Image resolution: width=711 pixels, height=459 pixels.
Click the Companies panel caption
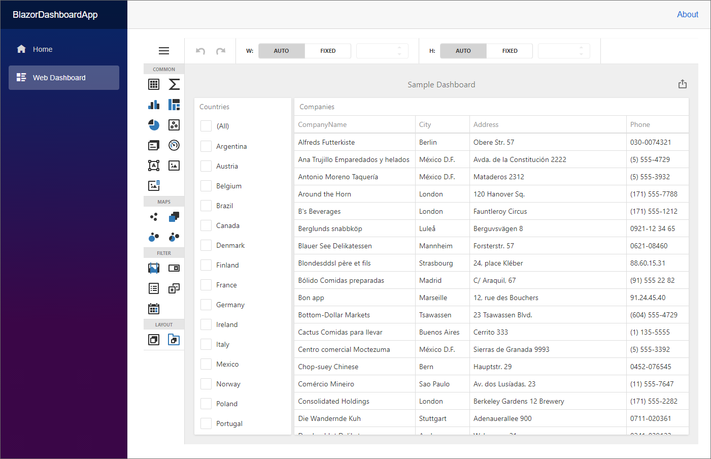click(x=317, y=107)
